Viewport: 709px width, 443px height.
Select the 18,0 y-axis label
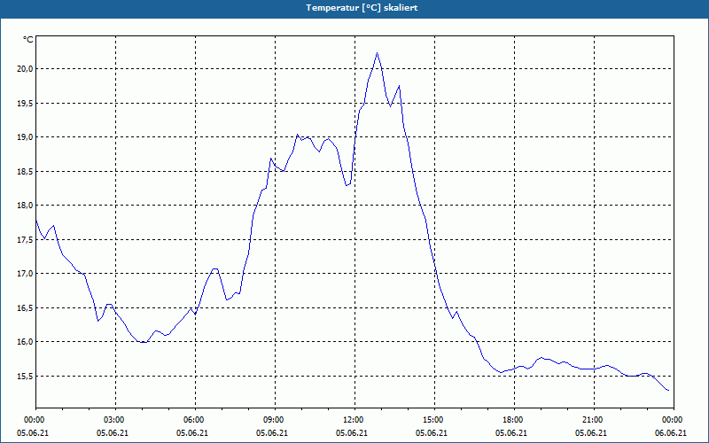point(25,206)
